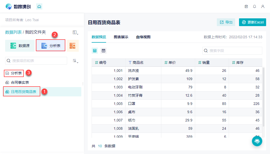This screenshot has height=154, width=270.
Task: Click the 更新Excel button
Action: [252, 22]
